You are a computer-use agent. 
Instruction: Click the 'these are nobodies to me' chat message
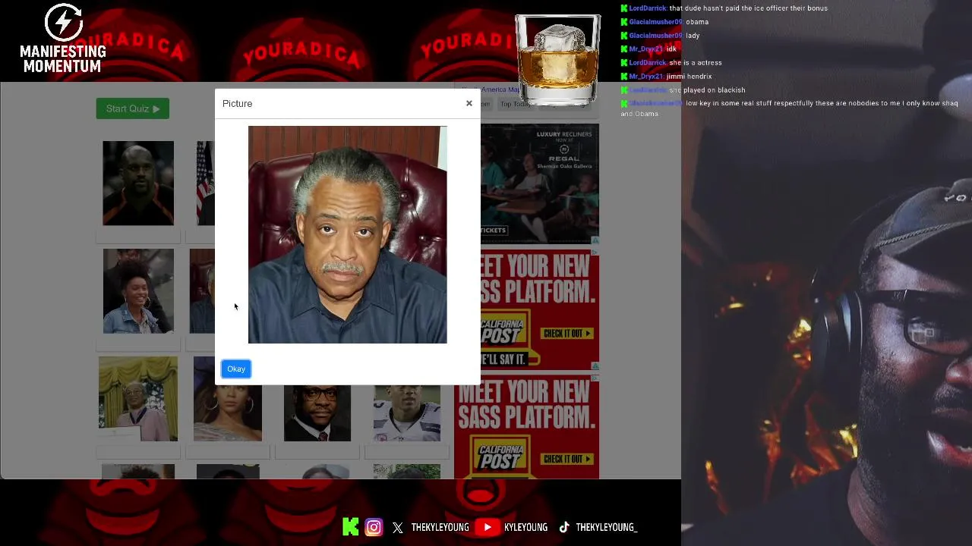point(789,108)
